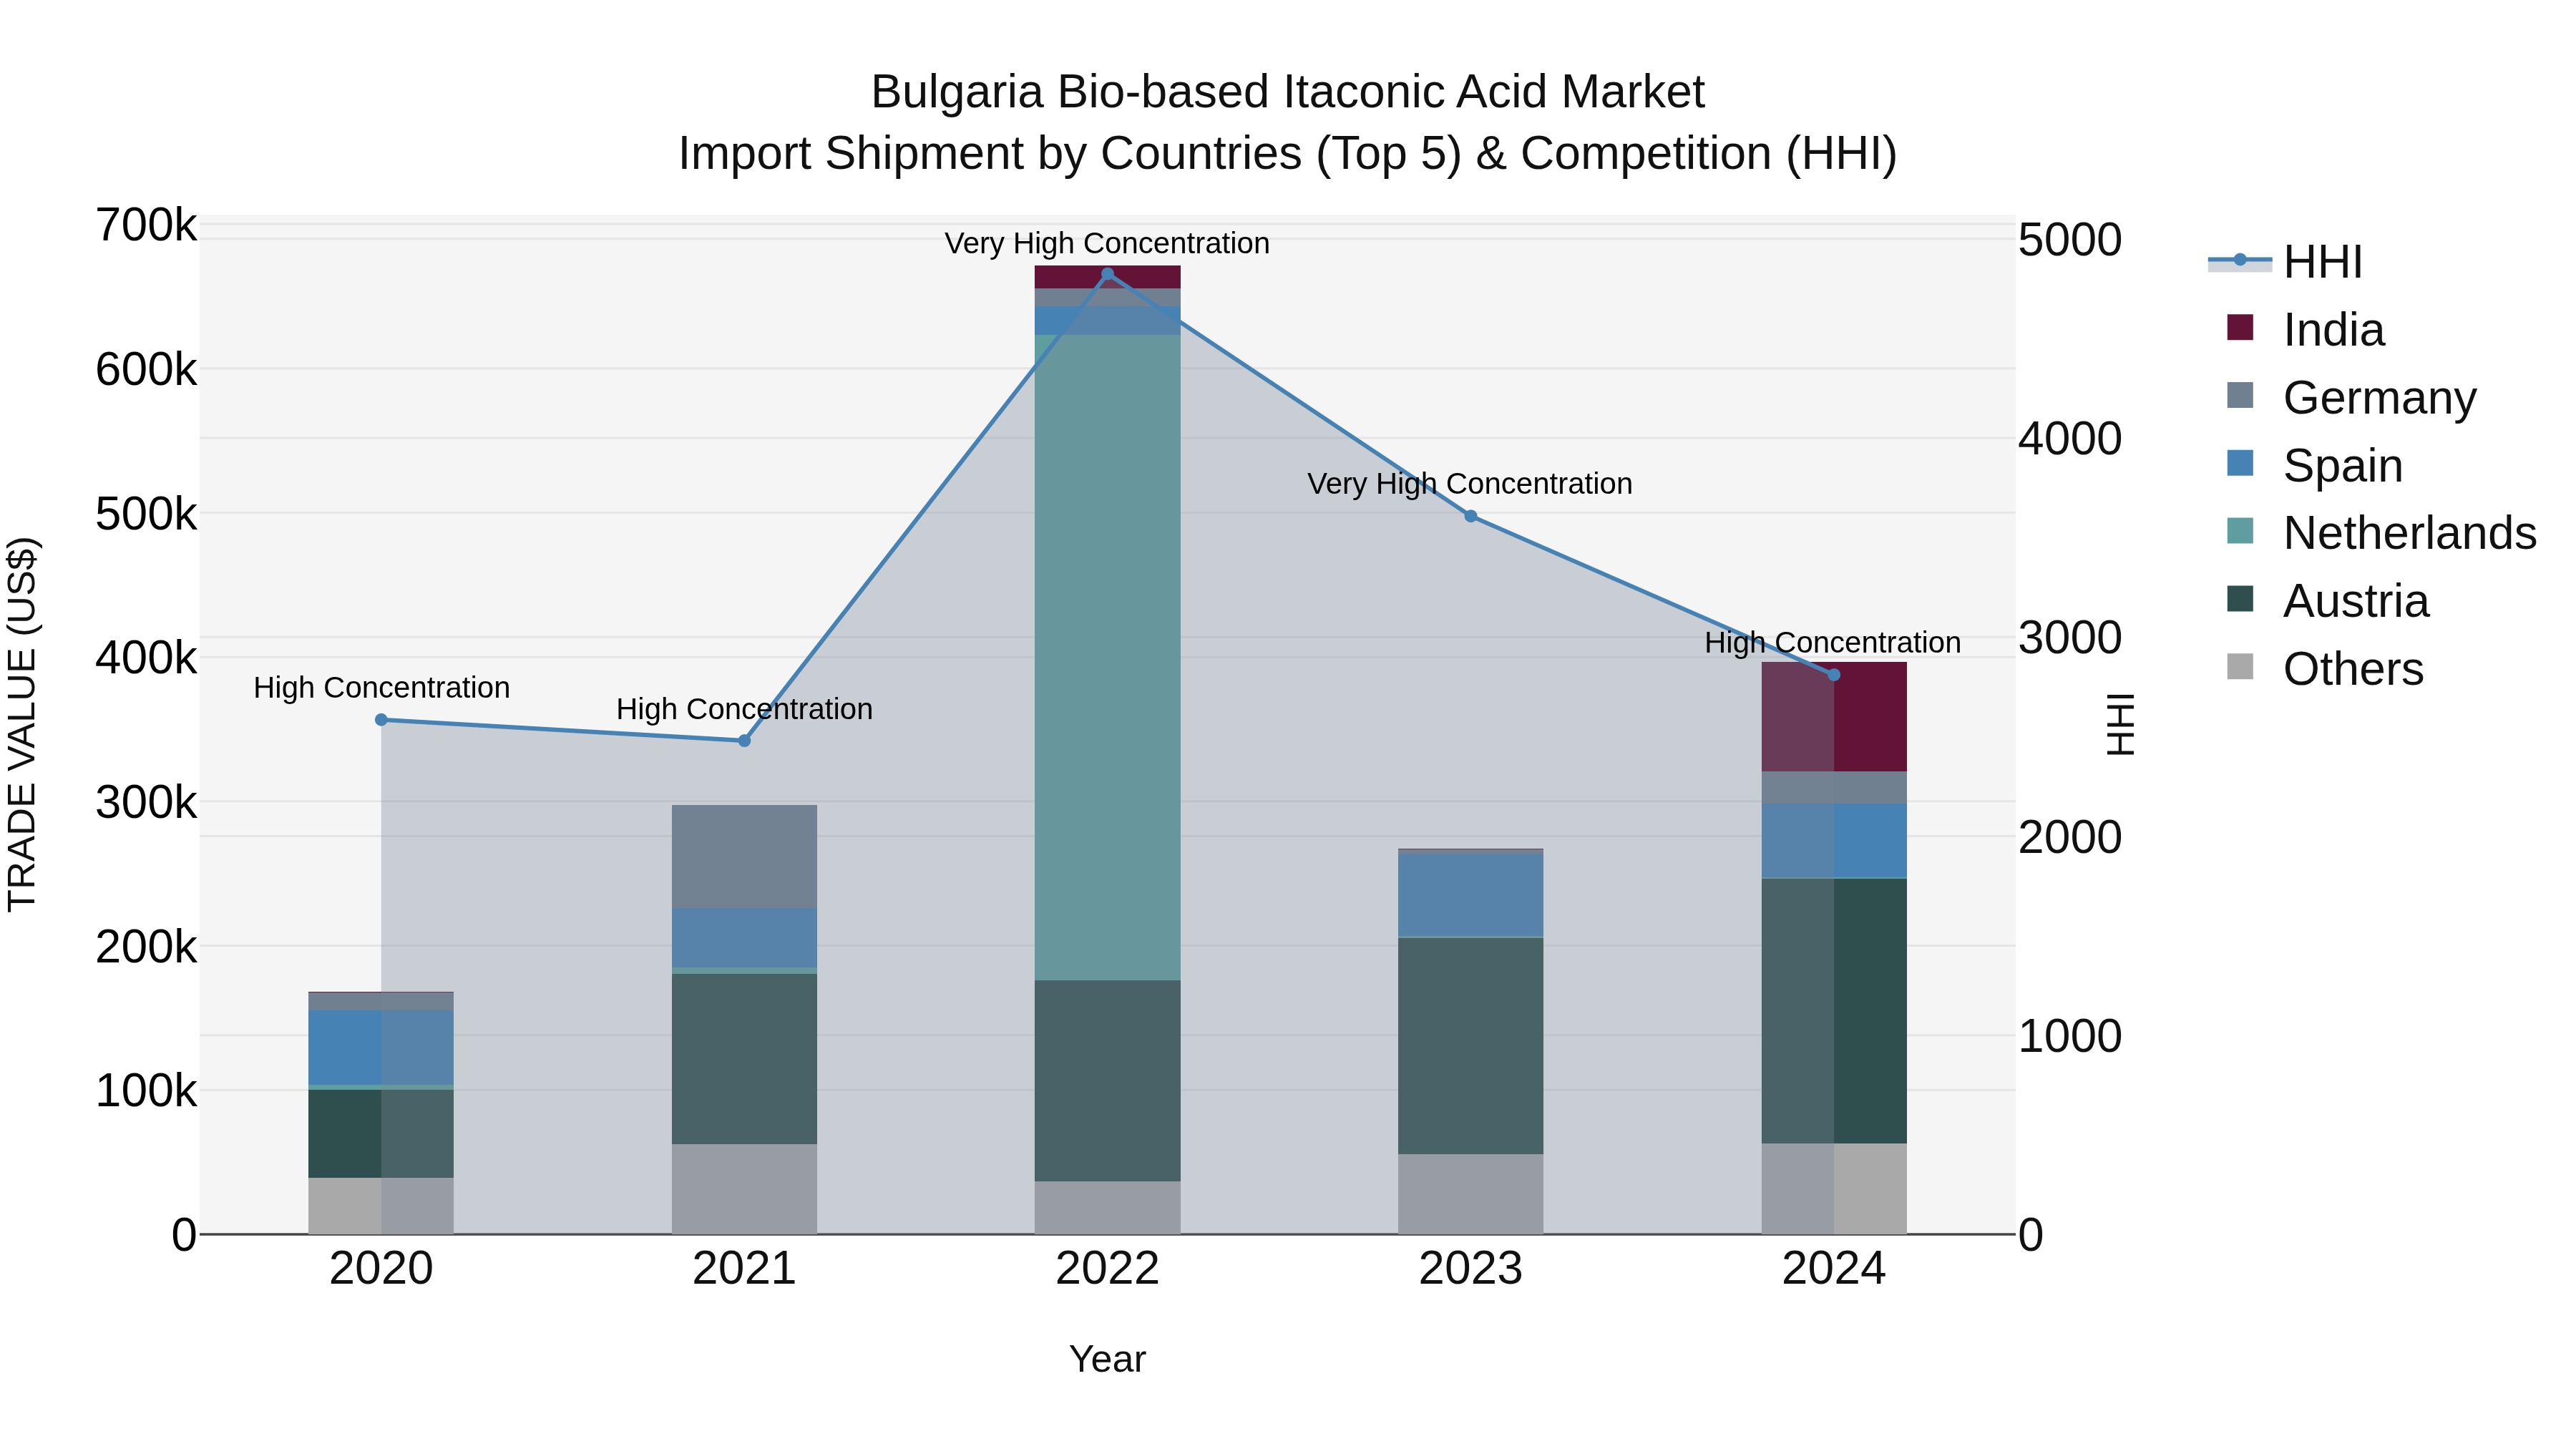Toggle the India legend entry

[2306, 329]
